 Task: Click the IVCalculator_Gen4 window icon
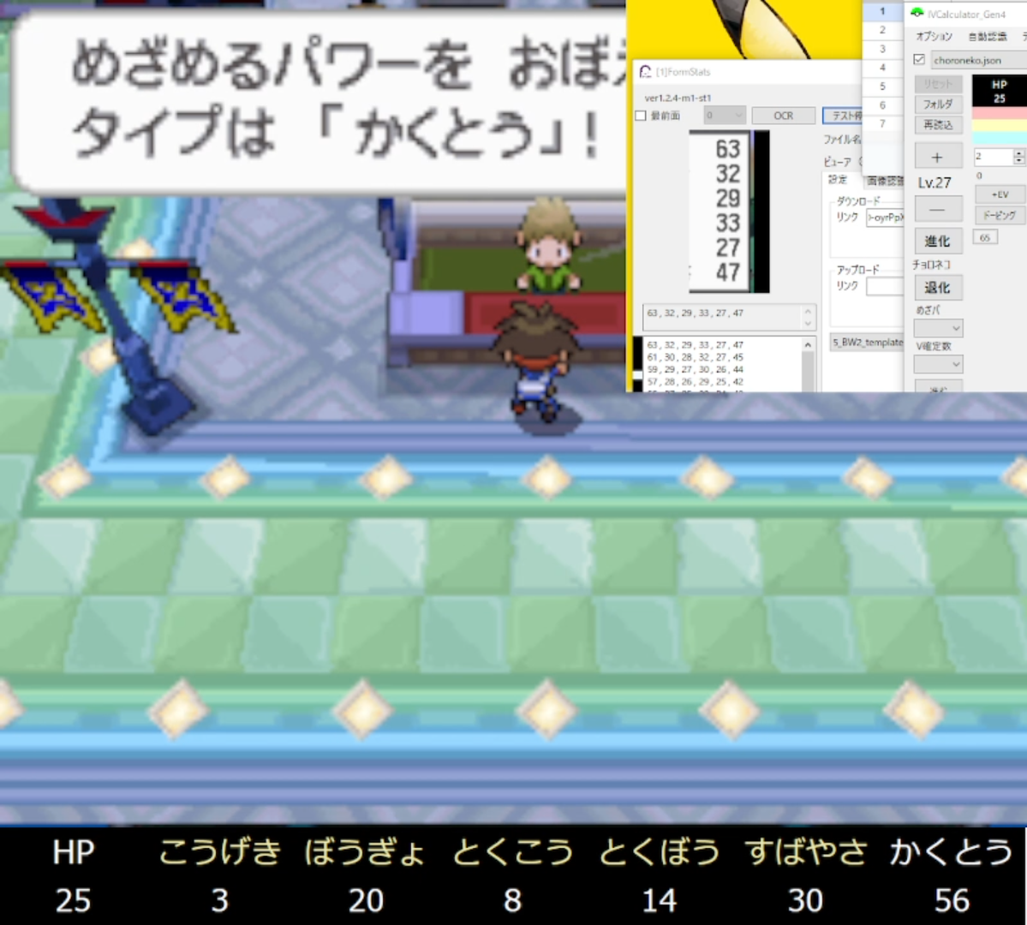pos(917,14)
